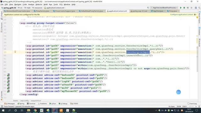Click the fold end marker at line 52

click(x=13, y=94)
